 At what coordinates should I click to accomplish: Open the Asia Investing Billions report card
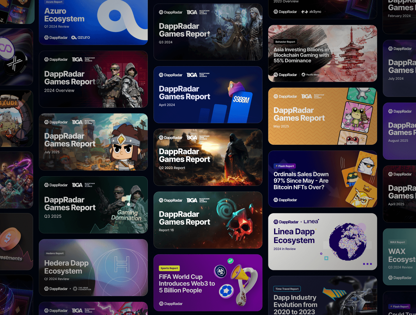click(322, 53)
